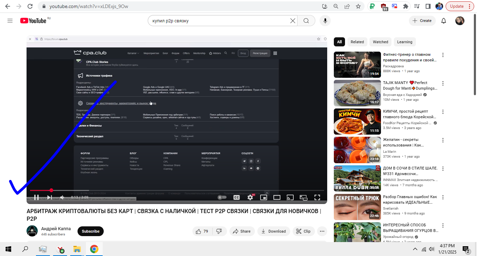Click the Chrome Update button
477x256 pixels.
coord(460,6)
